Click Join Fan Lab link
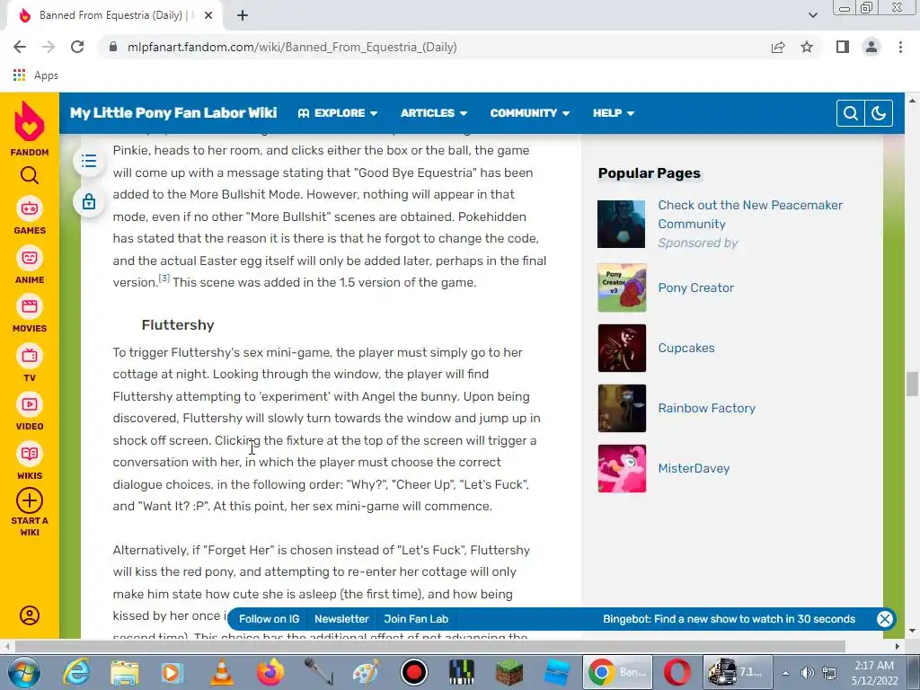This screenshot has width=920, height=690. (x=416, y=619)
